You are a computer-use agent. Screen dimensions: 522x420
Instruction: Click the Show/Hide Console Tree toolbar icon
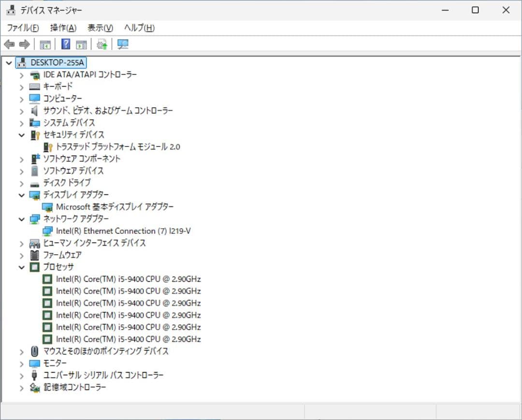coord(45,44)
